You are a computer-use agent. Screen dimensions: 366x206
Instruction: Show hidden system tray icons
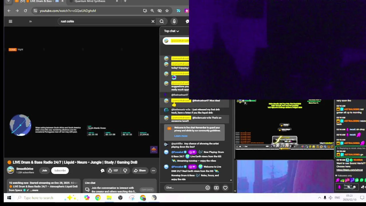pyautogui.click(x=319, y=198)
